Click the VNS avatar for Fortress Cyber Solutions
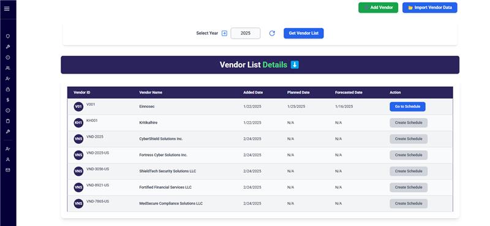The image size is (490, 226). pos(78,155)
